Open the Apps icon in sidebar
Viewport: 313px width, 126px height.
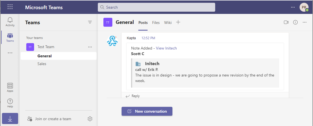pyautogui.click(x=10, y=87)
